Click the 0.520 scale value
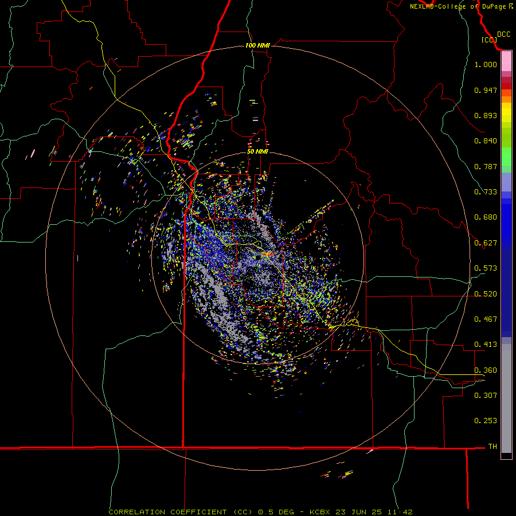 [x=486, y=294]
